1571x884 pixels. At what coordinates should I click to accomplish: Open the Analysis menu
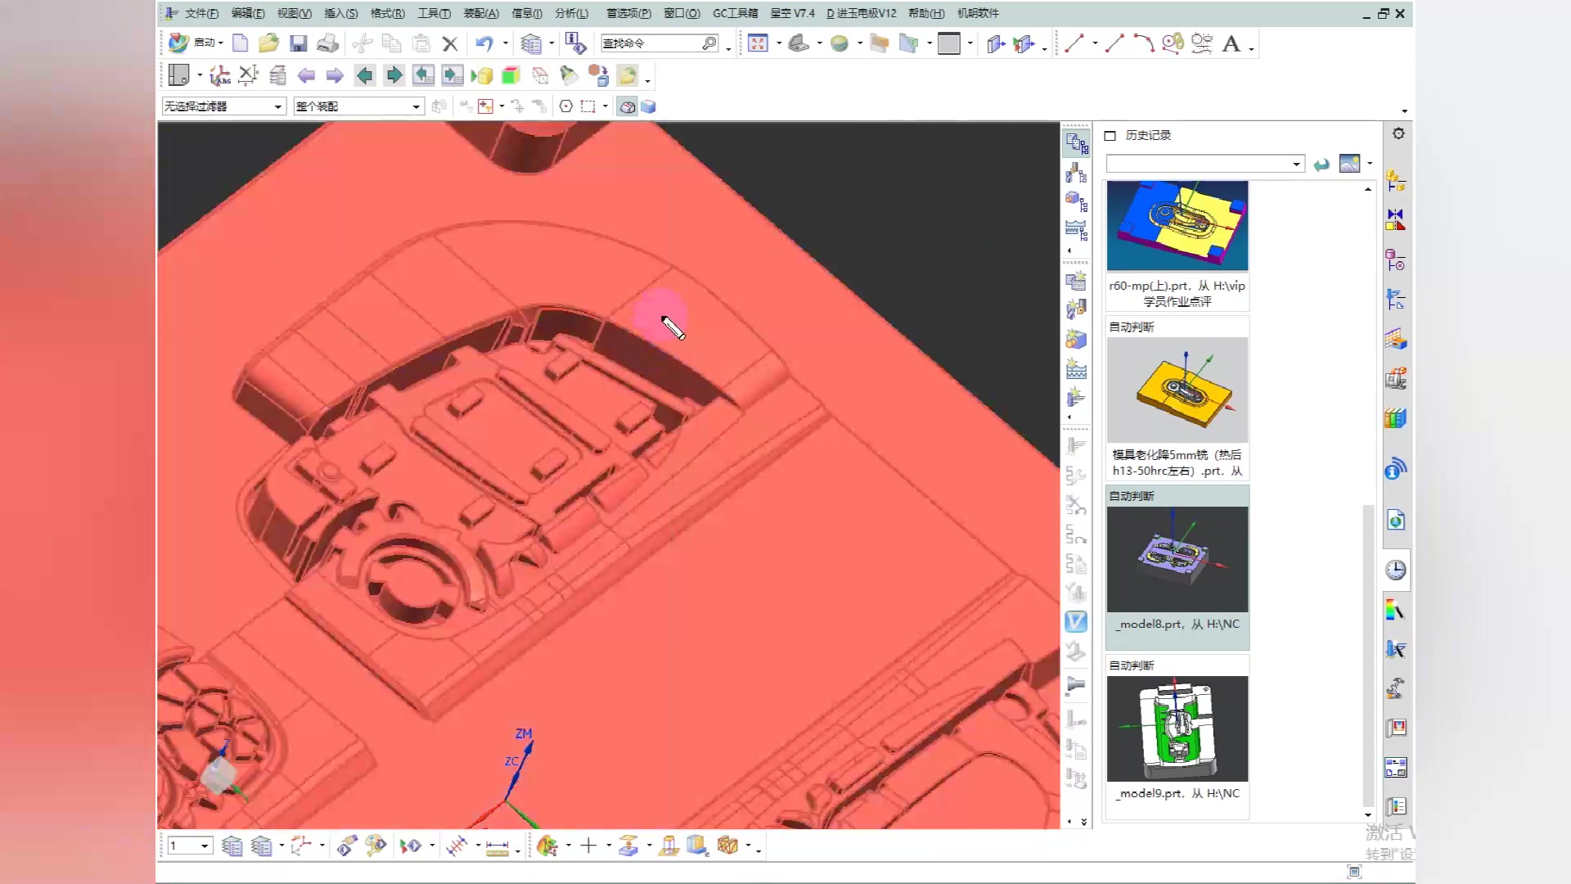pyautogui.click(x=571, y=13)
